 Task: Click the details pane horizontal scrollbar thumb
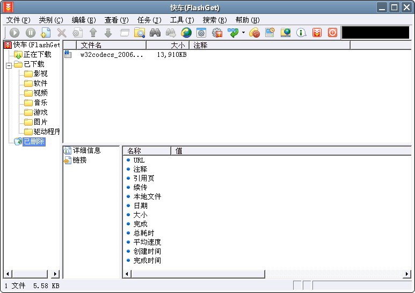198,274
